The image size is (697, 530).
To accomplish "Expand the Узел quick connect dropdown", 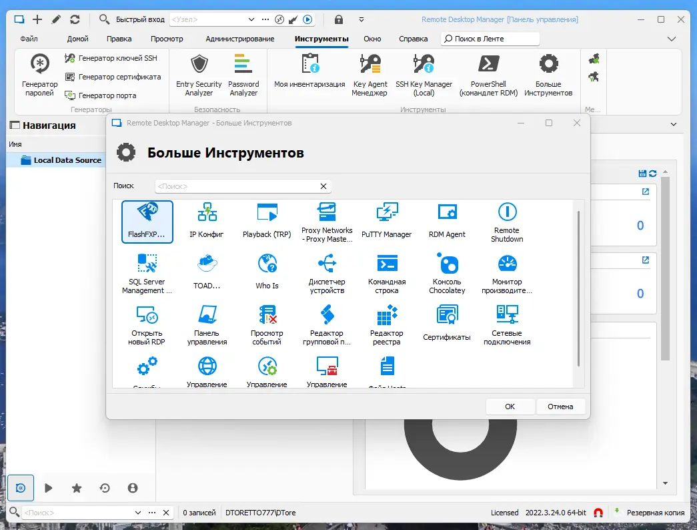I will (251, 19).
